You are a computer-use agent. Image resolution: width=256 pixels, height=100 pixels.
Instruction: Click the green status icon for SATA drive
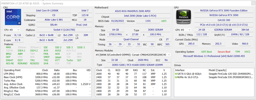click(176, 74)
